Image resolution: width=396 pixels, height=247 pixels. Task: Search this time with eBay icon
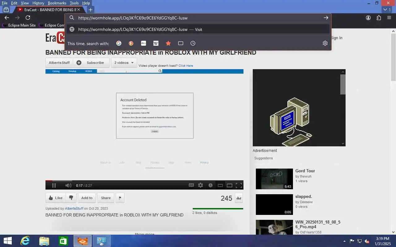coord(144,43)
